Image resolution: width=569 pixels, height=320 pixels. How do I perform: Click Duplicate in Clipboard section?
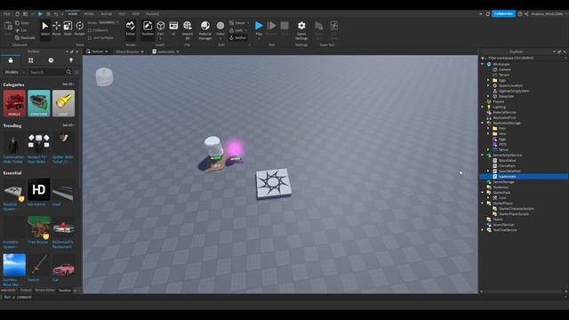coord(26,37)
